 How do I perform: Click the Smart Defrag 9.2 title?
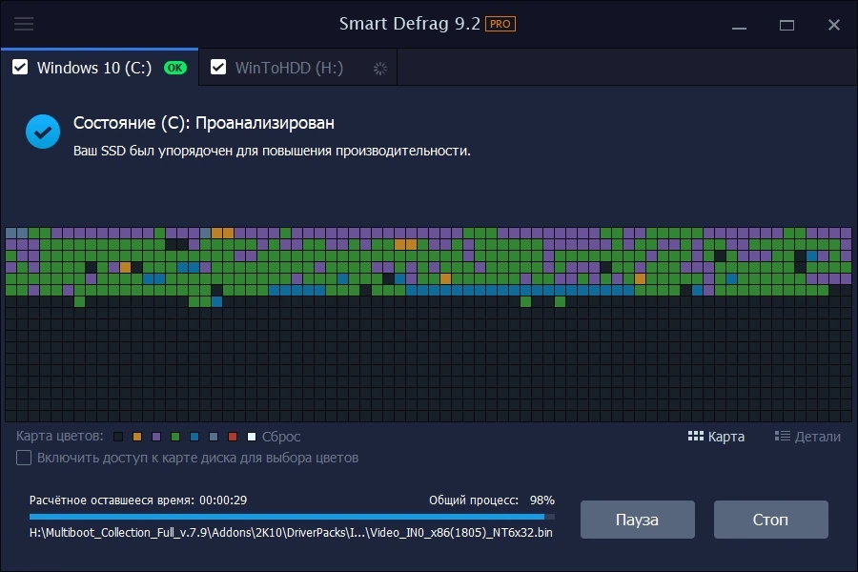click(409, 24)
